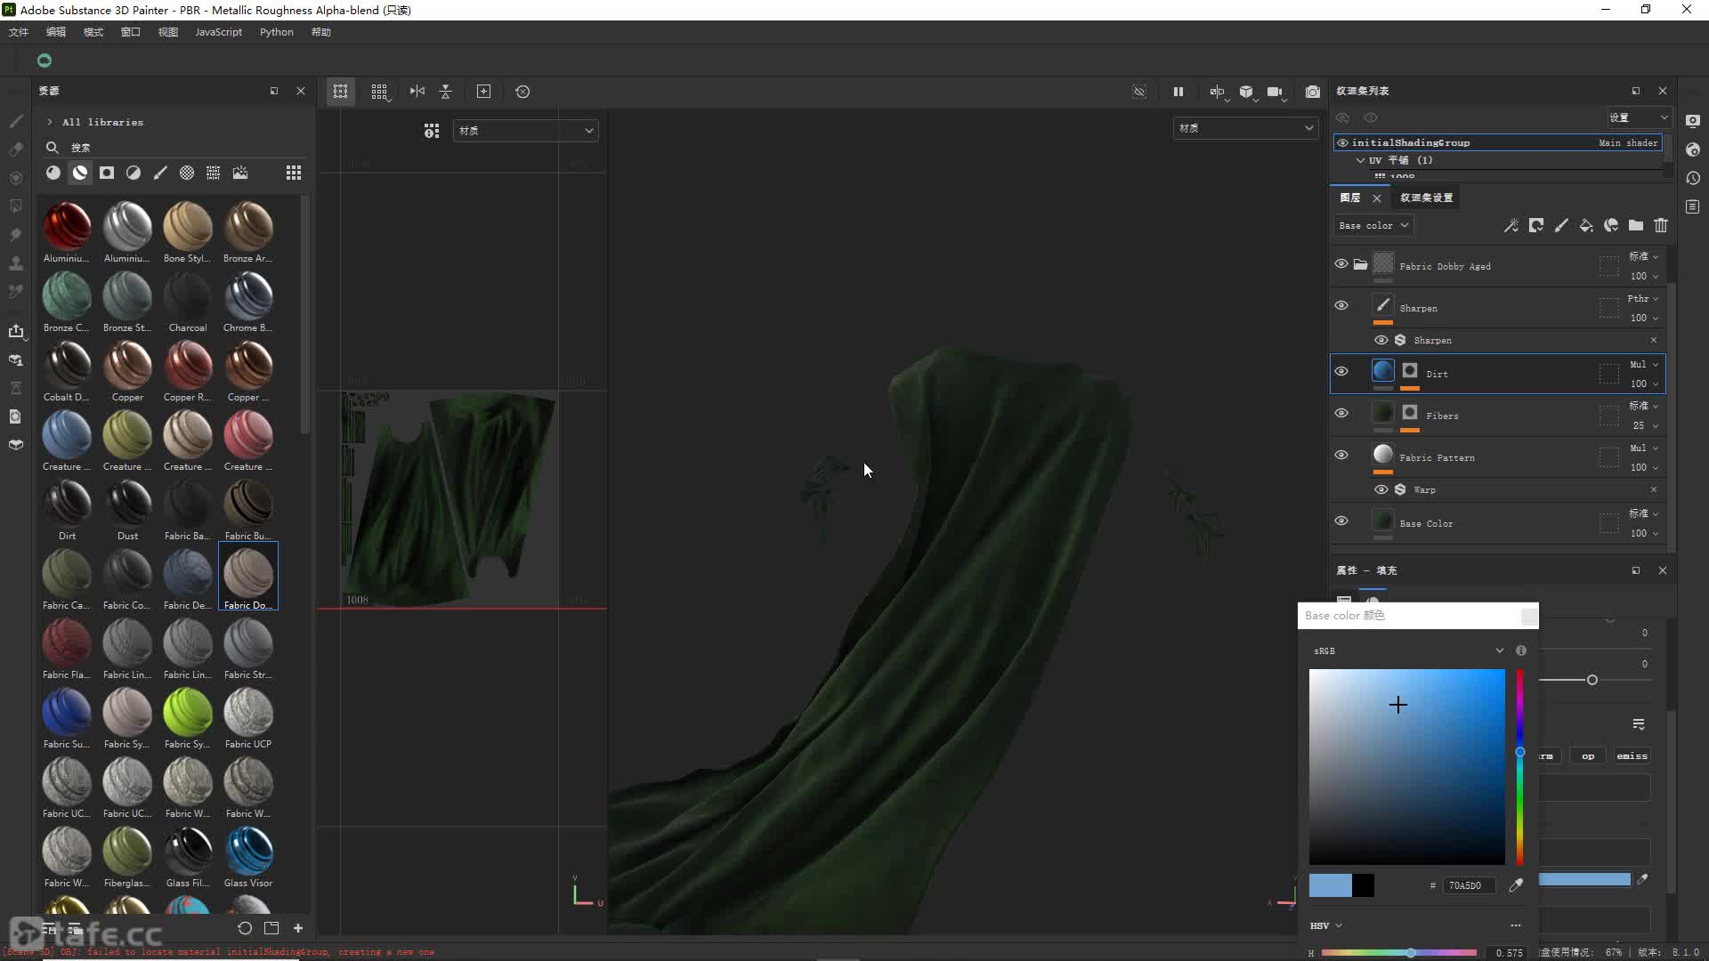Toggle single-tile UV grid view icon

click(340, 92)
